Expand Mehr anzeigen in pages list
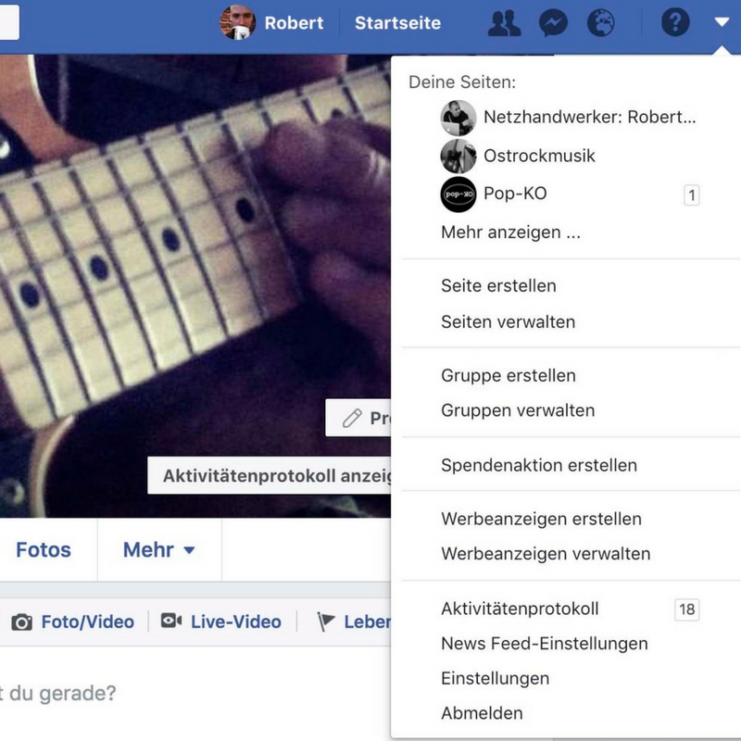741x741 pixels. click(x=510, y=232)
